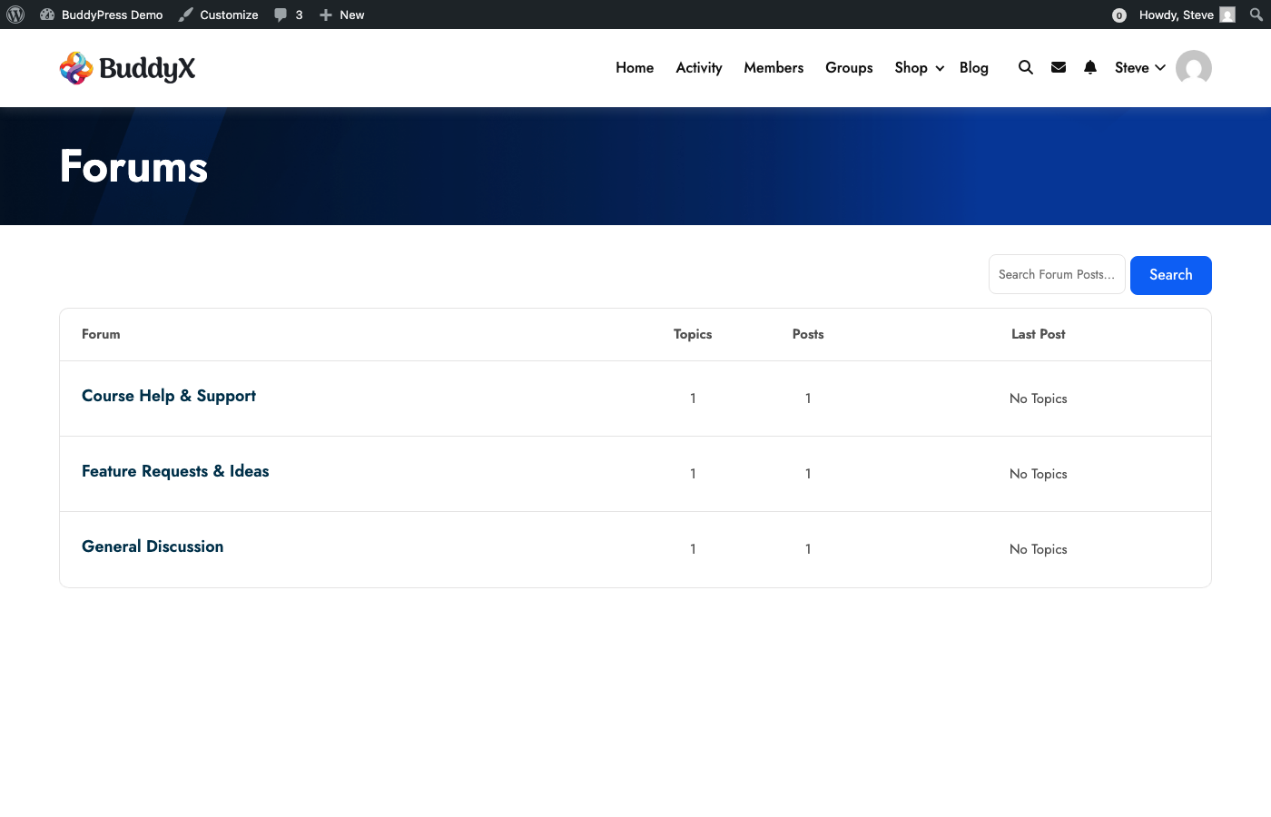Open the navbar search icon
The height and width of the screenshot is (817, 1271).
coord(1025,67)
